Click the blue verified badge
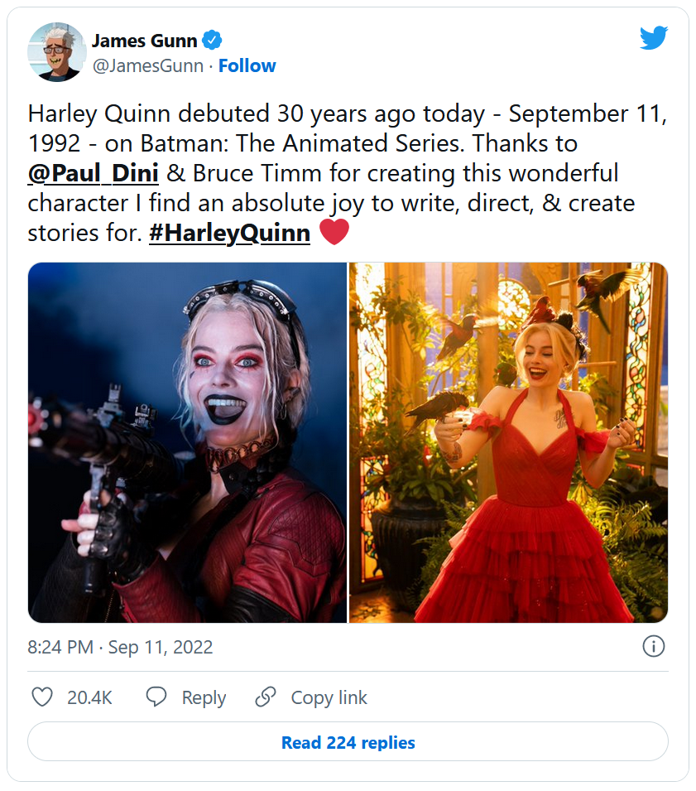The width and height of the screenshot is (696, 791). (x=213, y=40)
